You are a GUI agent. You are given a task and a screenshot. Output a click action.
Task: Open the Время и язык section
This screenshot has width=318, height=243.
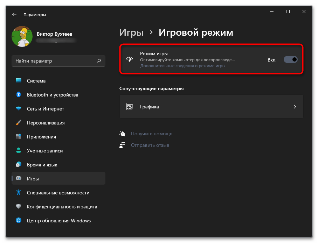58,165
